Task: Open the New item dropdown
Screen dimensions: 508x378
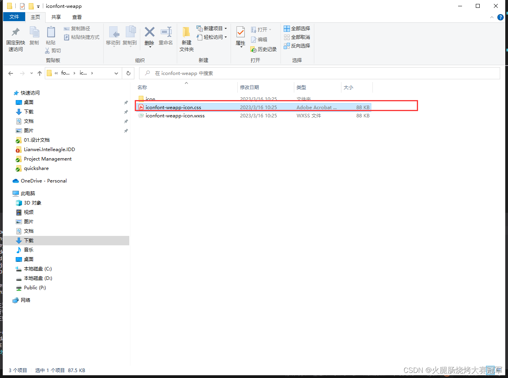Action: [212, 29]
